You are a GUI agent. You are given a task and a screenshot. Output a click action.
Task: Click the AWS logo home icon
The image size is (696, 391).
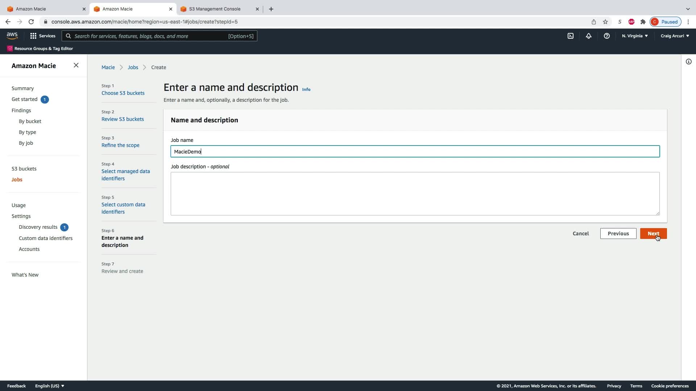[x=12, y=35]
